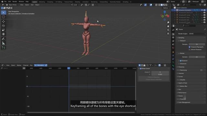Viewport: 207px width, 116px height.
Task: Click the Z axis on navigation gizmo
Action: 165,12
